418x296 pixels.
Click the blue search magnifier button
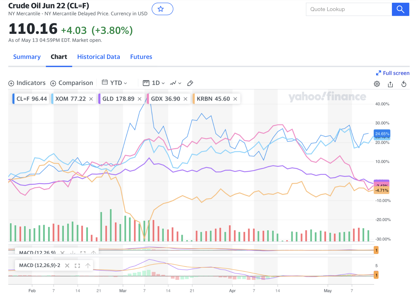point(400,10)
